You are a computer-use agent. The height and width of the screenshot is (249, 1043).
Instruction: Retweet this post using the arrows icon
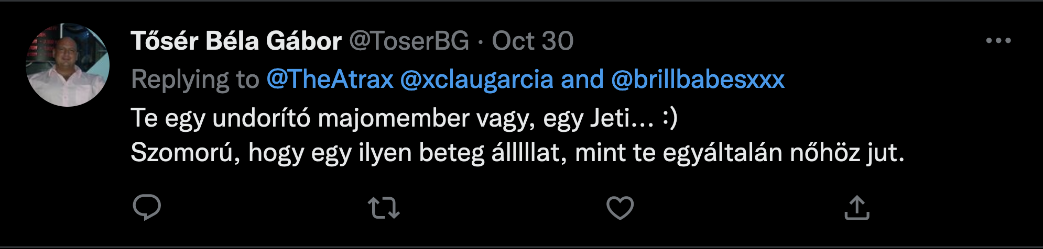click(384, 208)
